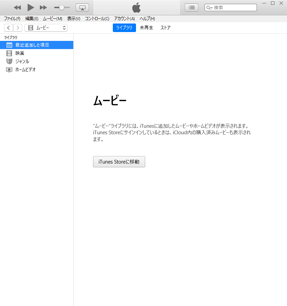Open the 編集(E) menu
The width and height of the screenshot is (287, 306).
32,19
